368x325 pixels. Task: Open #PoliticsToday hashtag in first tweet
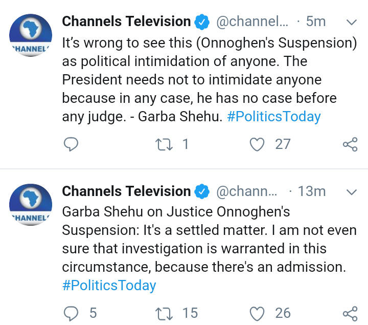pos(274,117)
